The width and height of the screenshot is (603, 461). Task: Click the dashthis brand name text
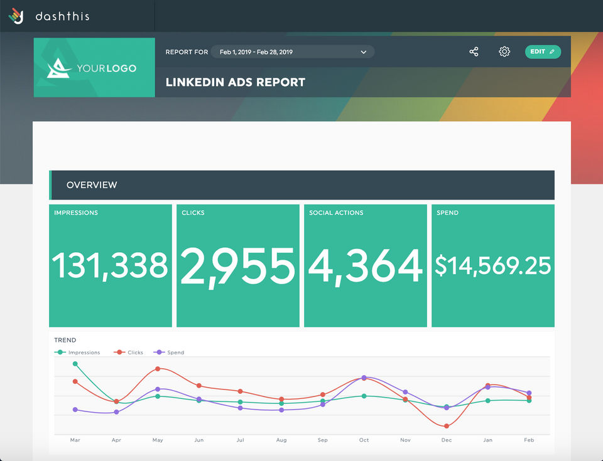(x=62, y=16)
